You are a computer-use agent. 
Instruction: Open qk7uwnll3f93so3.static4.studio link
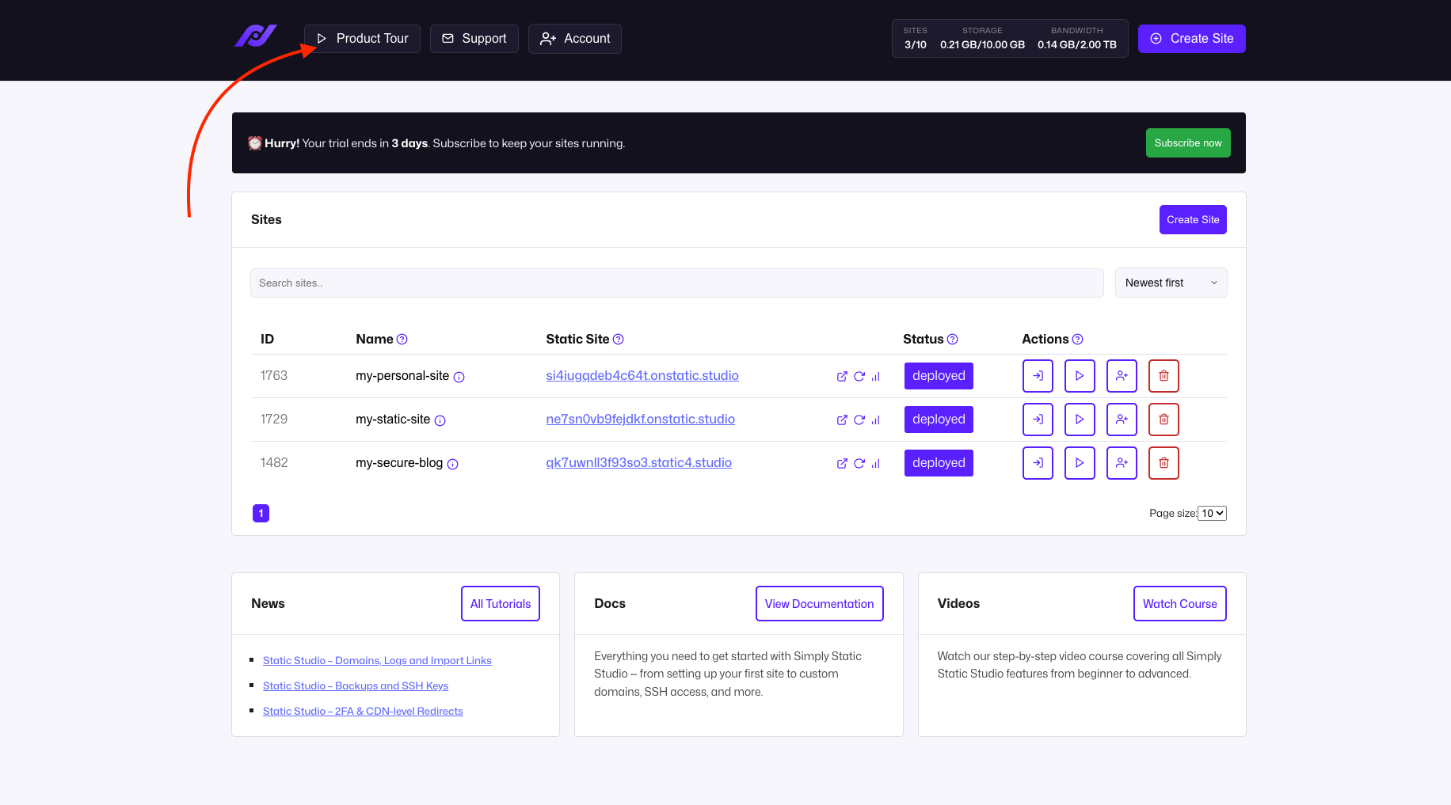pyautogui.click(x=638, y=463)
